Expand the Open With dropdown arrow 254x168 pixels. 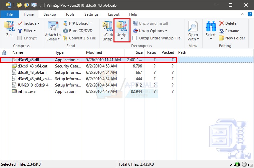(x=198, y=39)
